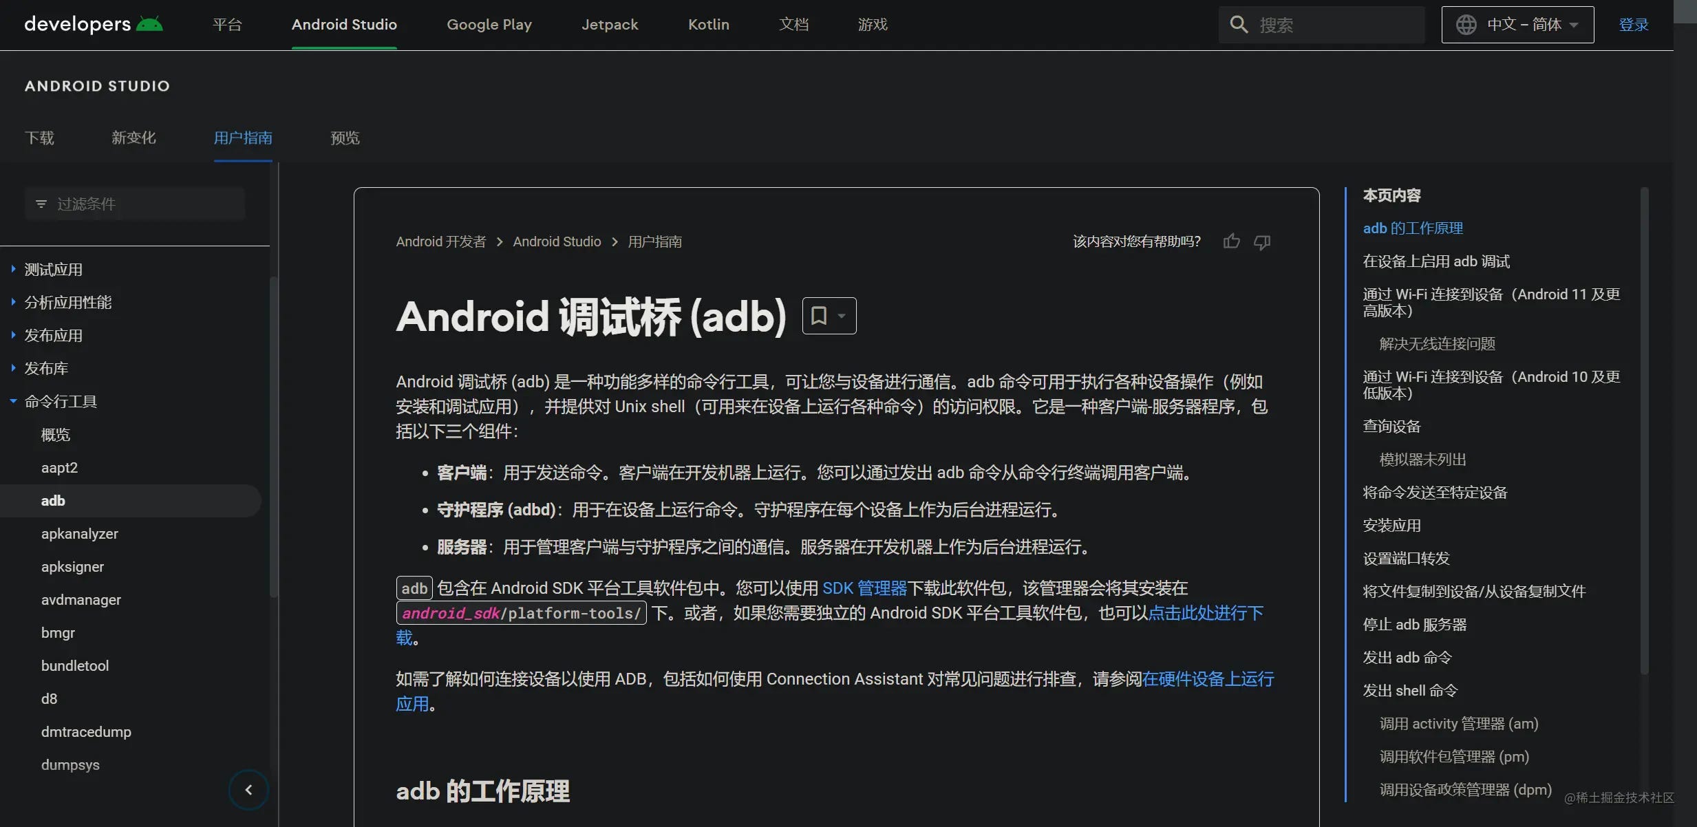Open apksigner in the sidebar
This screenshot has width=1697, height=827.
pos(72,566)
